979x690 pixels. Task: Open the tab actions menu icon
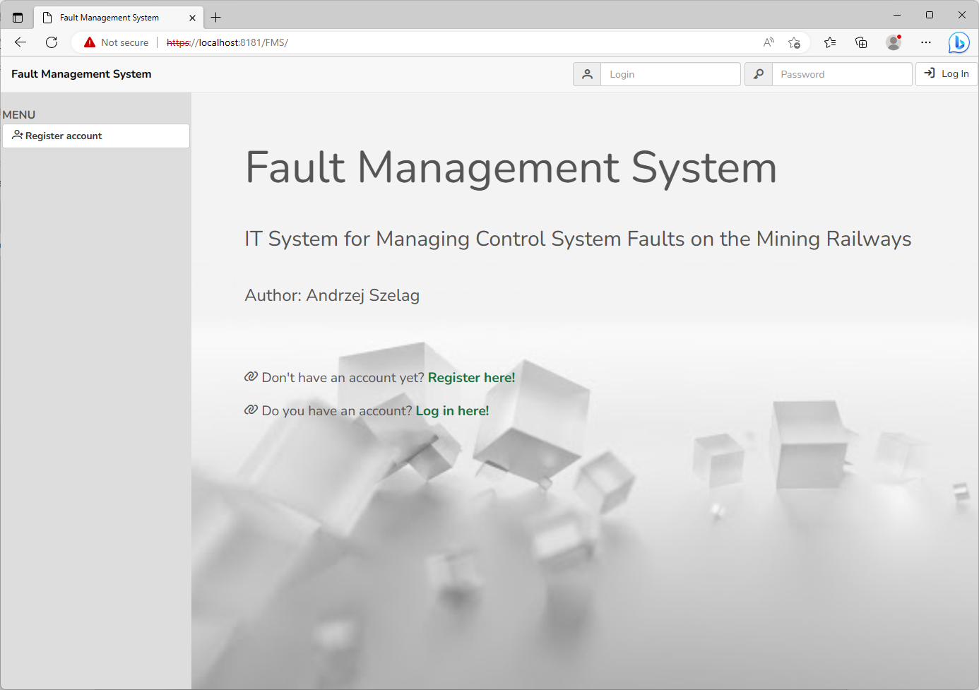[18, 18]
